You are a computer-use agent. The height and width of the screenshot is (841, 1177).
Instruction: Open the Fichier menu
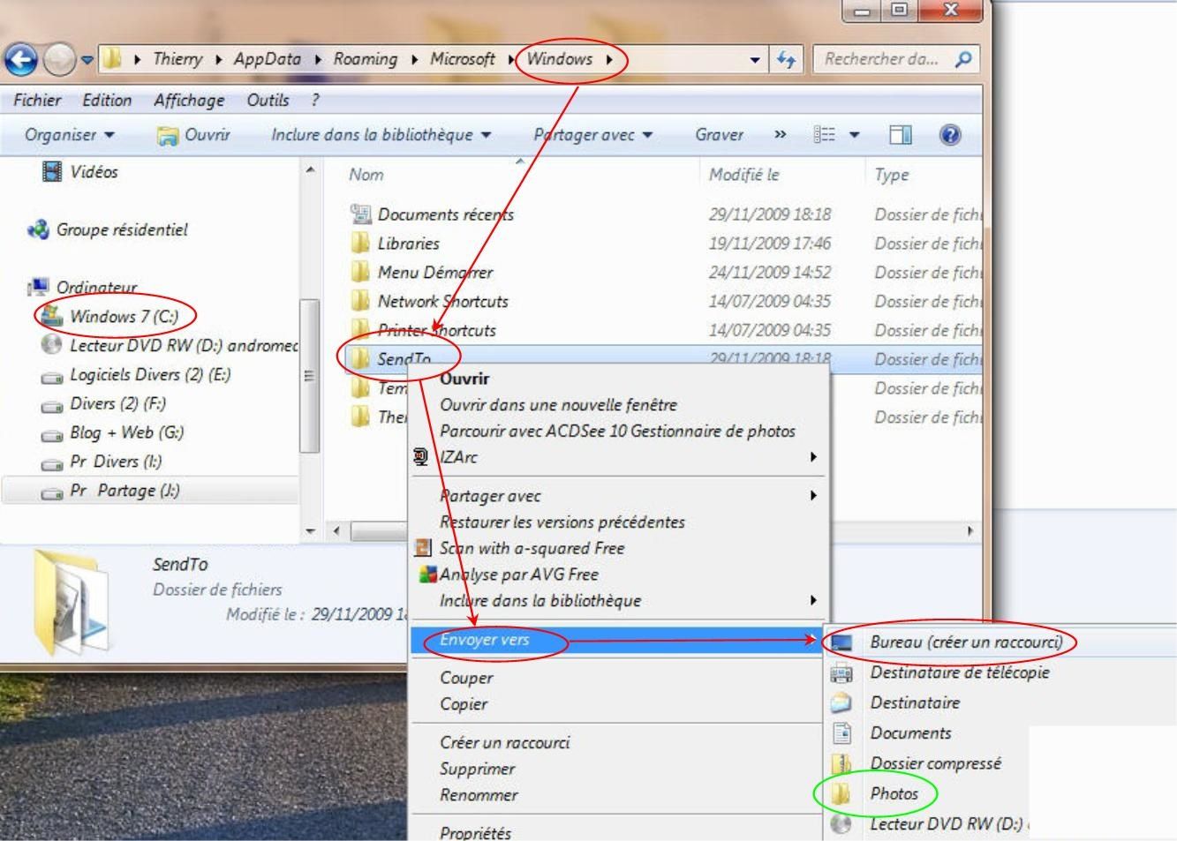click(x=37, y=100)
